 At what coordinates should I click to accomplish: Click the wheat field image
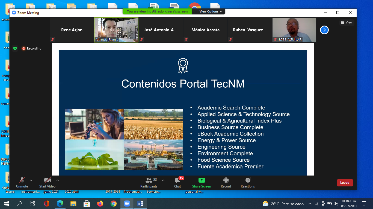pyautogui.click(x=153, y=124)
